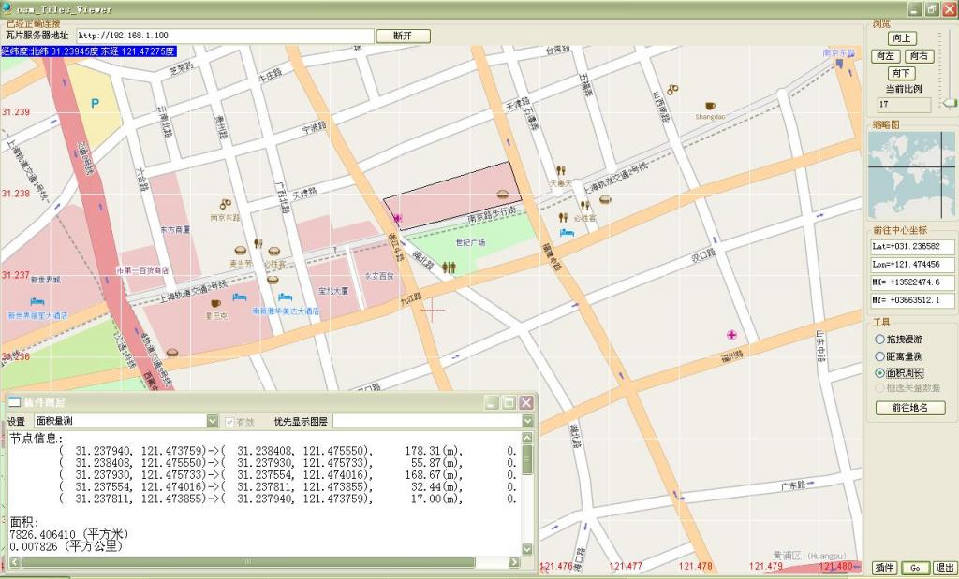Select the 距离量测 radio button

point(878,355)
